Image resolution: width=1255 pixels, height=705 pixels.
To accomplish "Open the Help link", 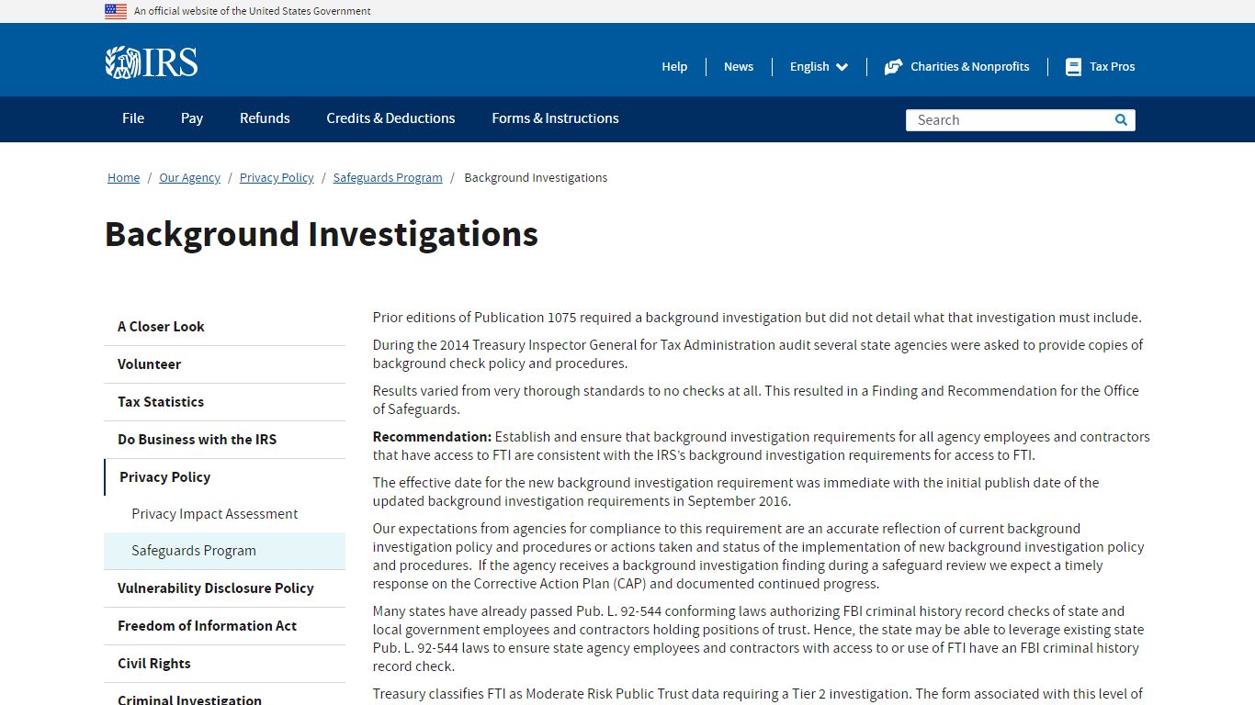I will [674, 67].
